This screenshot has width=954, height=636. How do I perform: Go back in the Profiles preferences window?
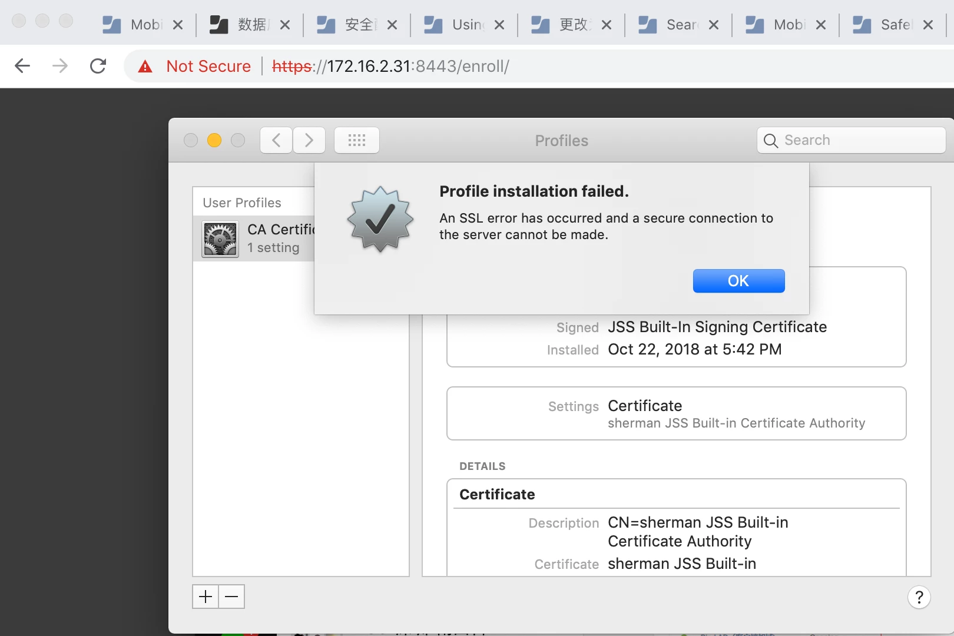coord(276,140)
